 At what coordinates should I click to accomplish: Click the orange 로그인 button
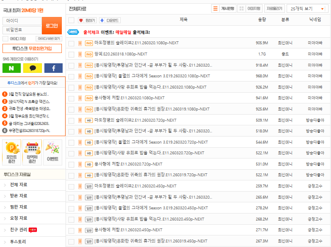(52, 26)
